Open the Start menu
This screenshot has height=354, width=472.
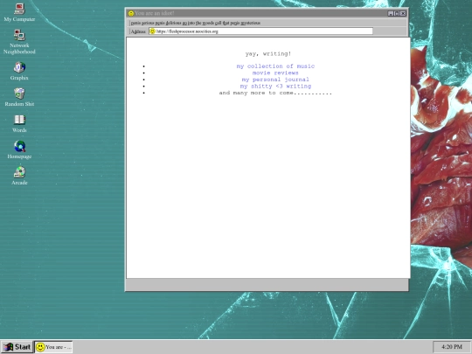coord(17,347)
